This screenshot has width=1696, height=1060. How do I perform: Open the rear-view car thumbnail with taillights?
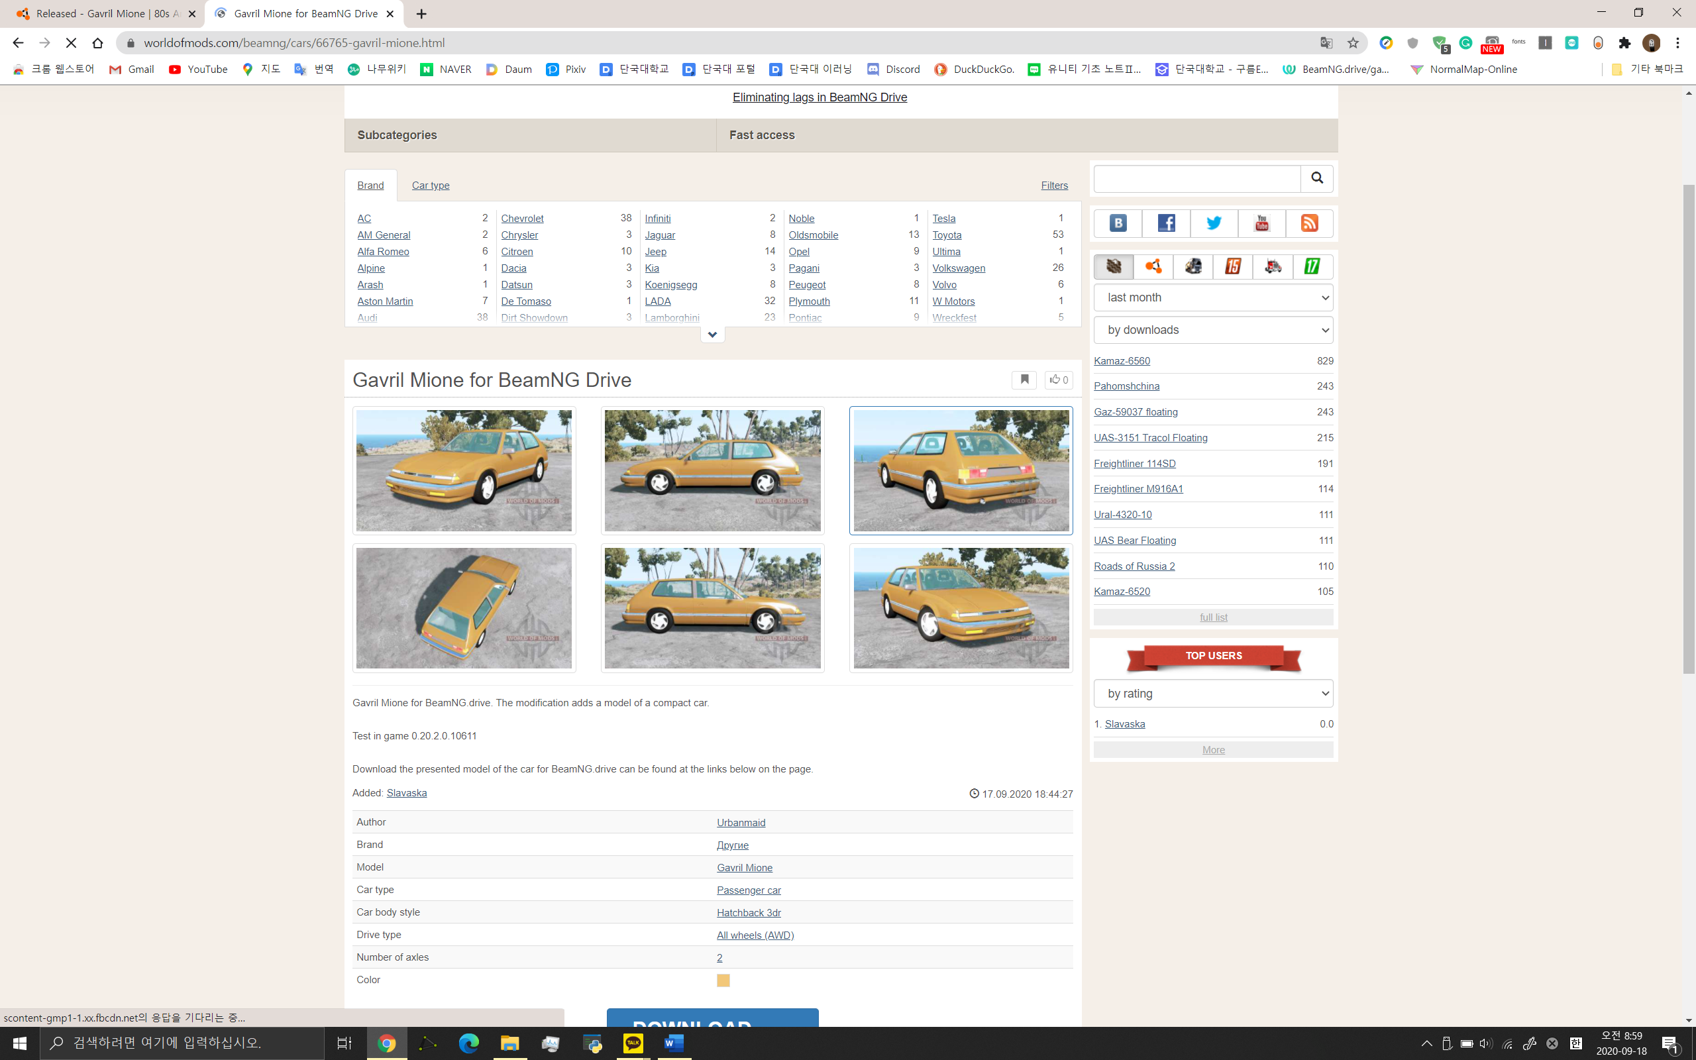point(961,470)
